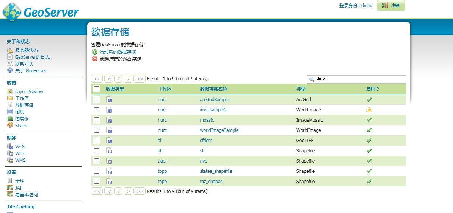
Task: Click top pagination first page << button
Action: coord(97,78)
